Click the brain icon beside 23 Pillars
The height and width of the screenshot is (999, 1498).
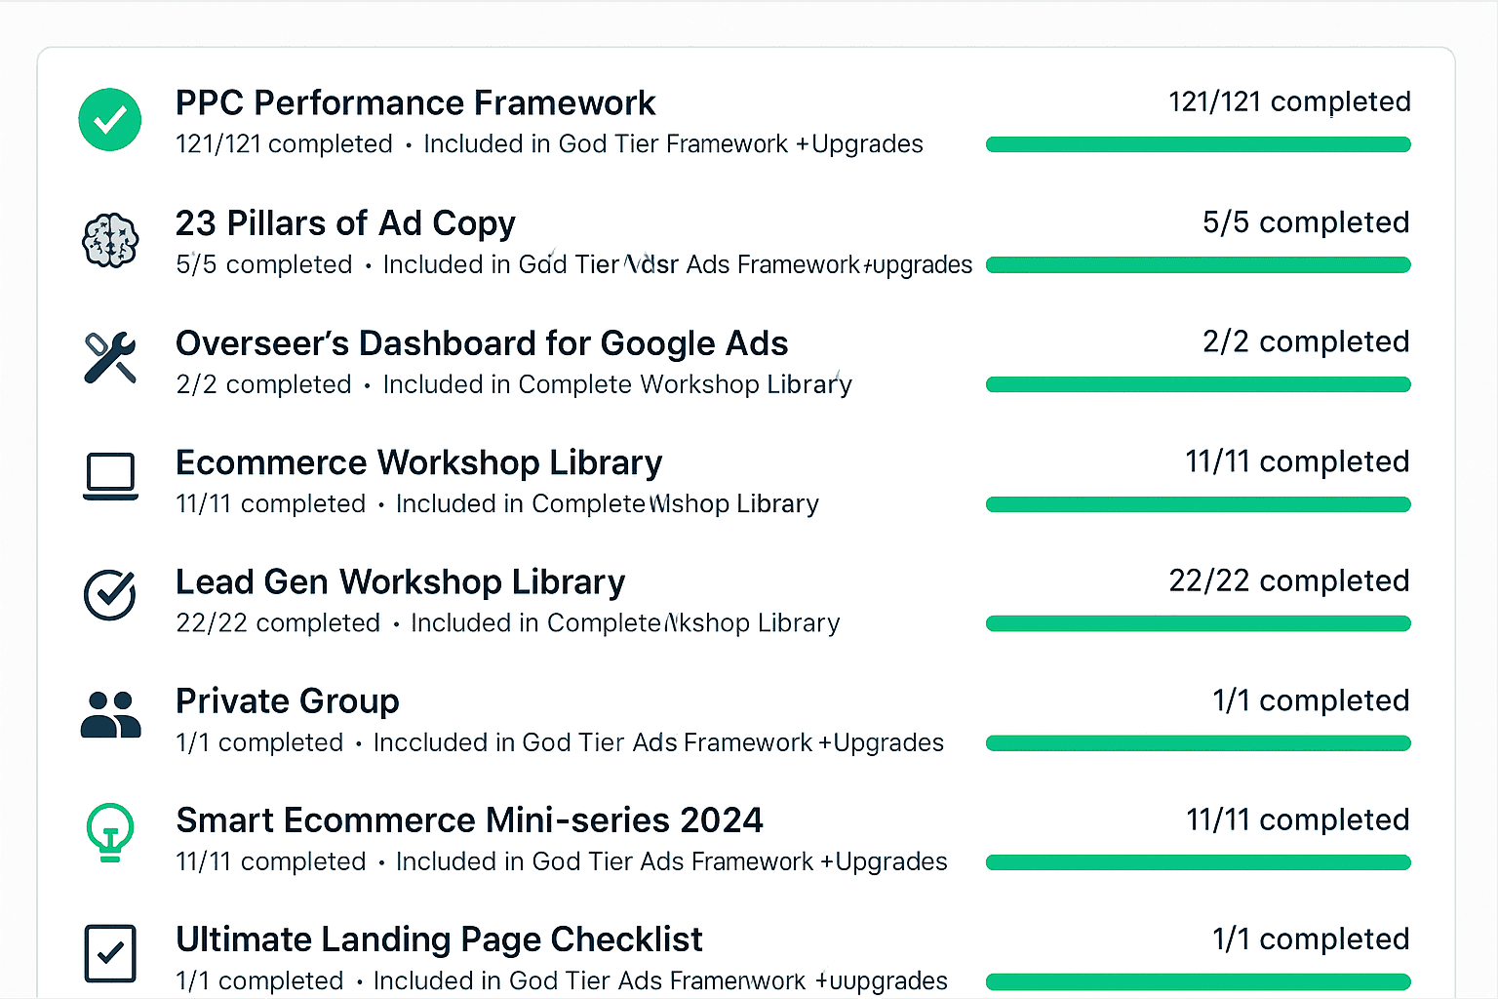click(x=110, y=240)
